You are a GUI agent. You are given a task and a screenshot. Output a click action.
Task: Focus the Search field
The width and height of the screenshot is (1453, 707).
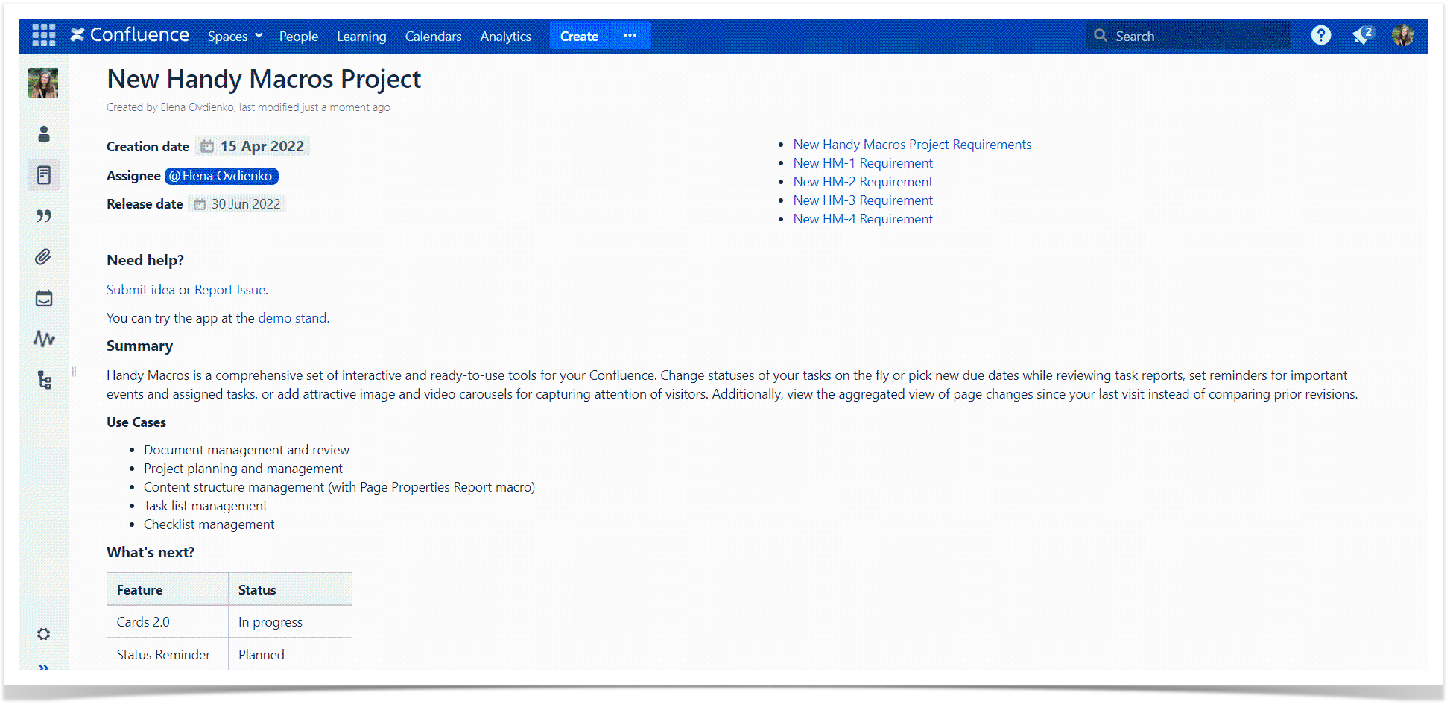tap(1188, 36)
